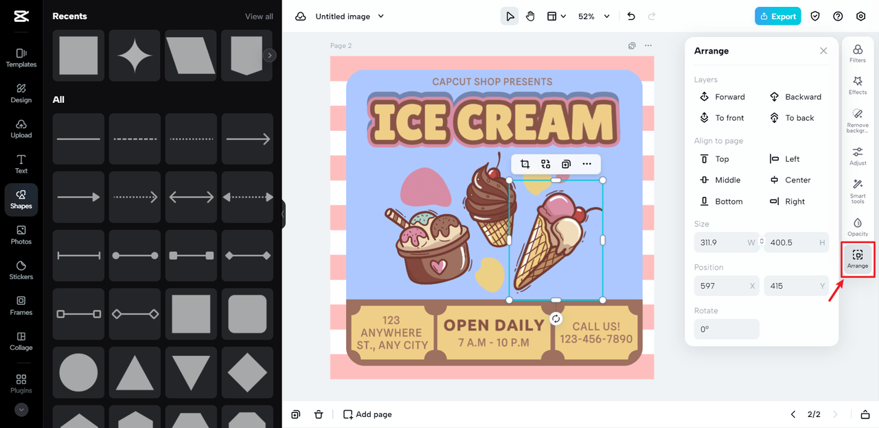879x428 pixels.
Task: Send layer To back
Action: point(792,118)
